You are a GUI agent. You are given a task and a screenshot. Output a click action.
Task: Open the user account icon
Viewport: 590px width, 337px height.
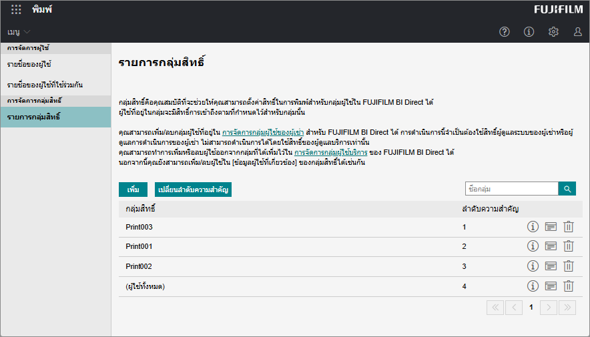point(578,32)
